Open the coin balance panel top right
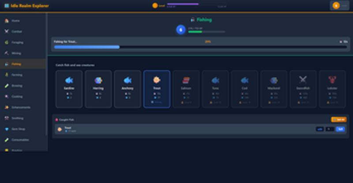353x183 pixels. [x=339, y=5]
